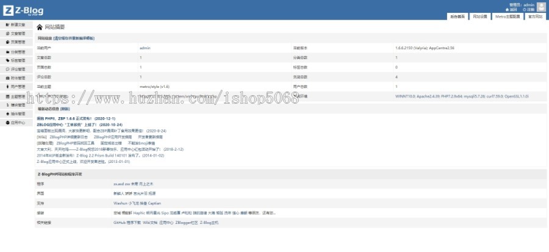This screenshot has height=252, width=549.
Task: Click the Haphic name in thanks row
Action: click(138, 213)
